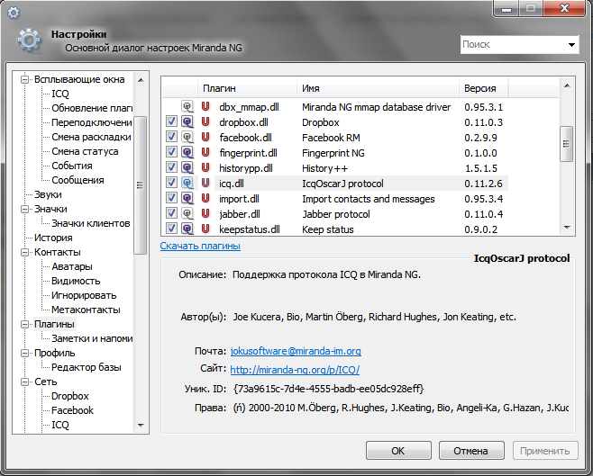The height and width of the screenshot is (476, 593).
Task: Click the settings tree scrollbar thumb
Action: click(141, 185)
